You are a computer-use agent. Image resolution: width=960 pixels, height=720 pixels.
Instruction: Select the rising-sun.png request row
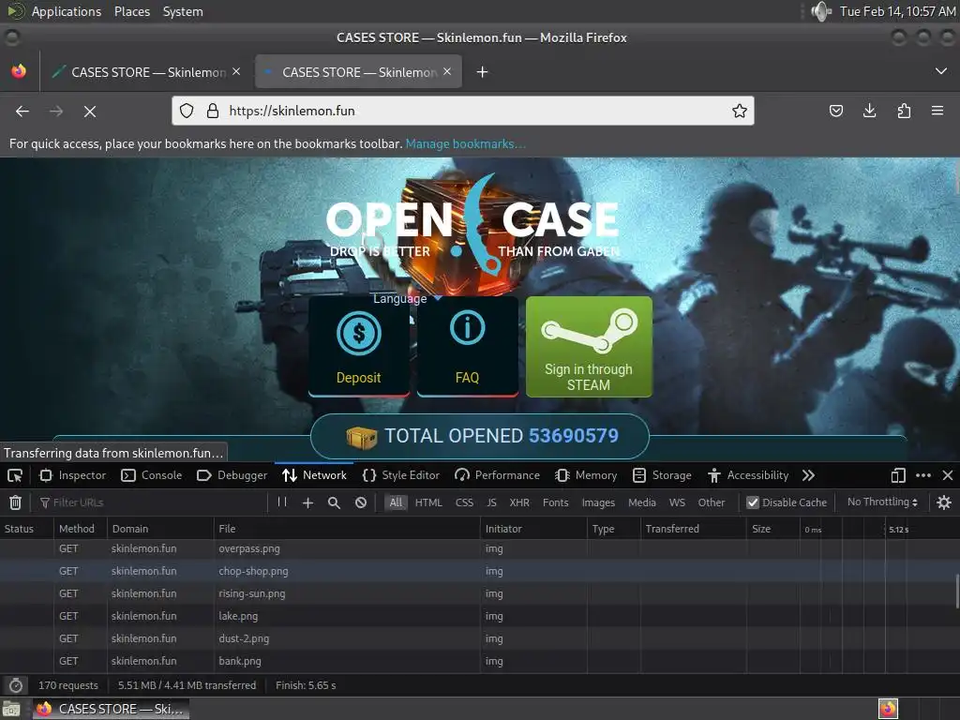click(x=480, y=593)
